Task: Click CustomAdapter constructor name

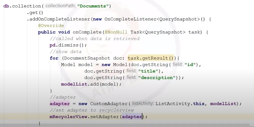Action: coord(109,104)
